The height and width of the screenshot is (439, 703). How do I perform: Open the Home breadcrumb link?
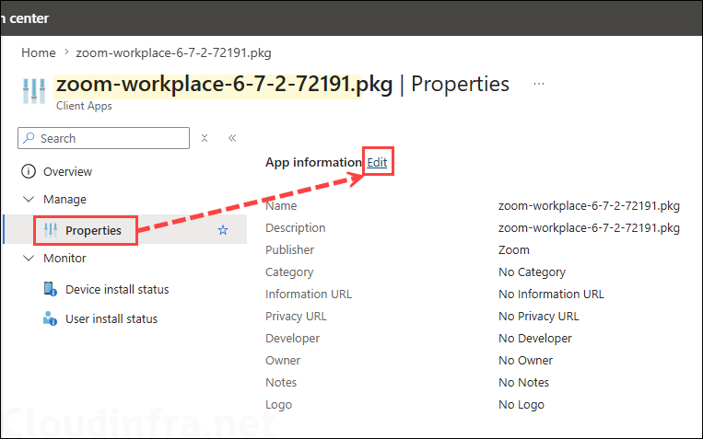[39, 52]
